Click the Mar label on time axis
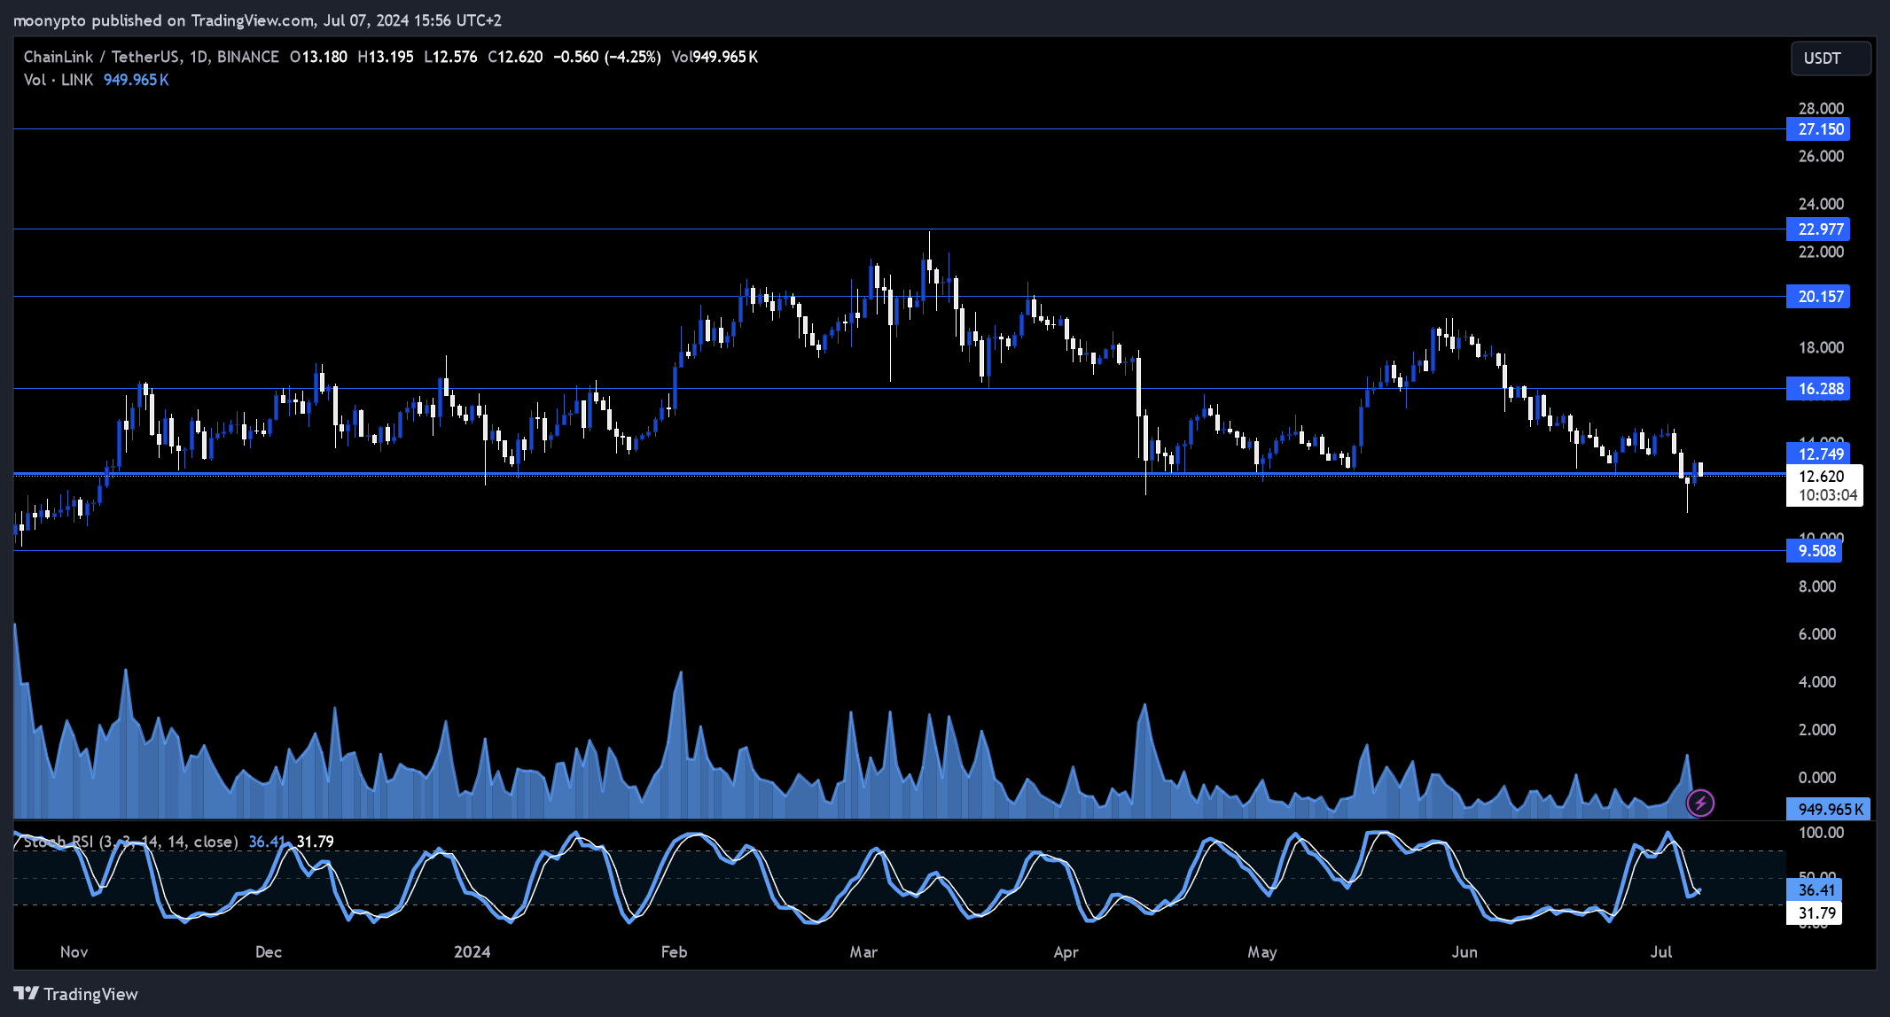This screenshot has width=1890, height=1017. [x=863, y=952]
